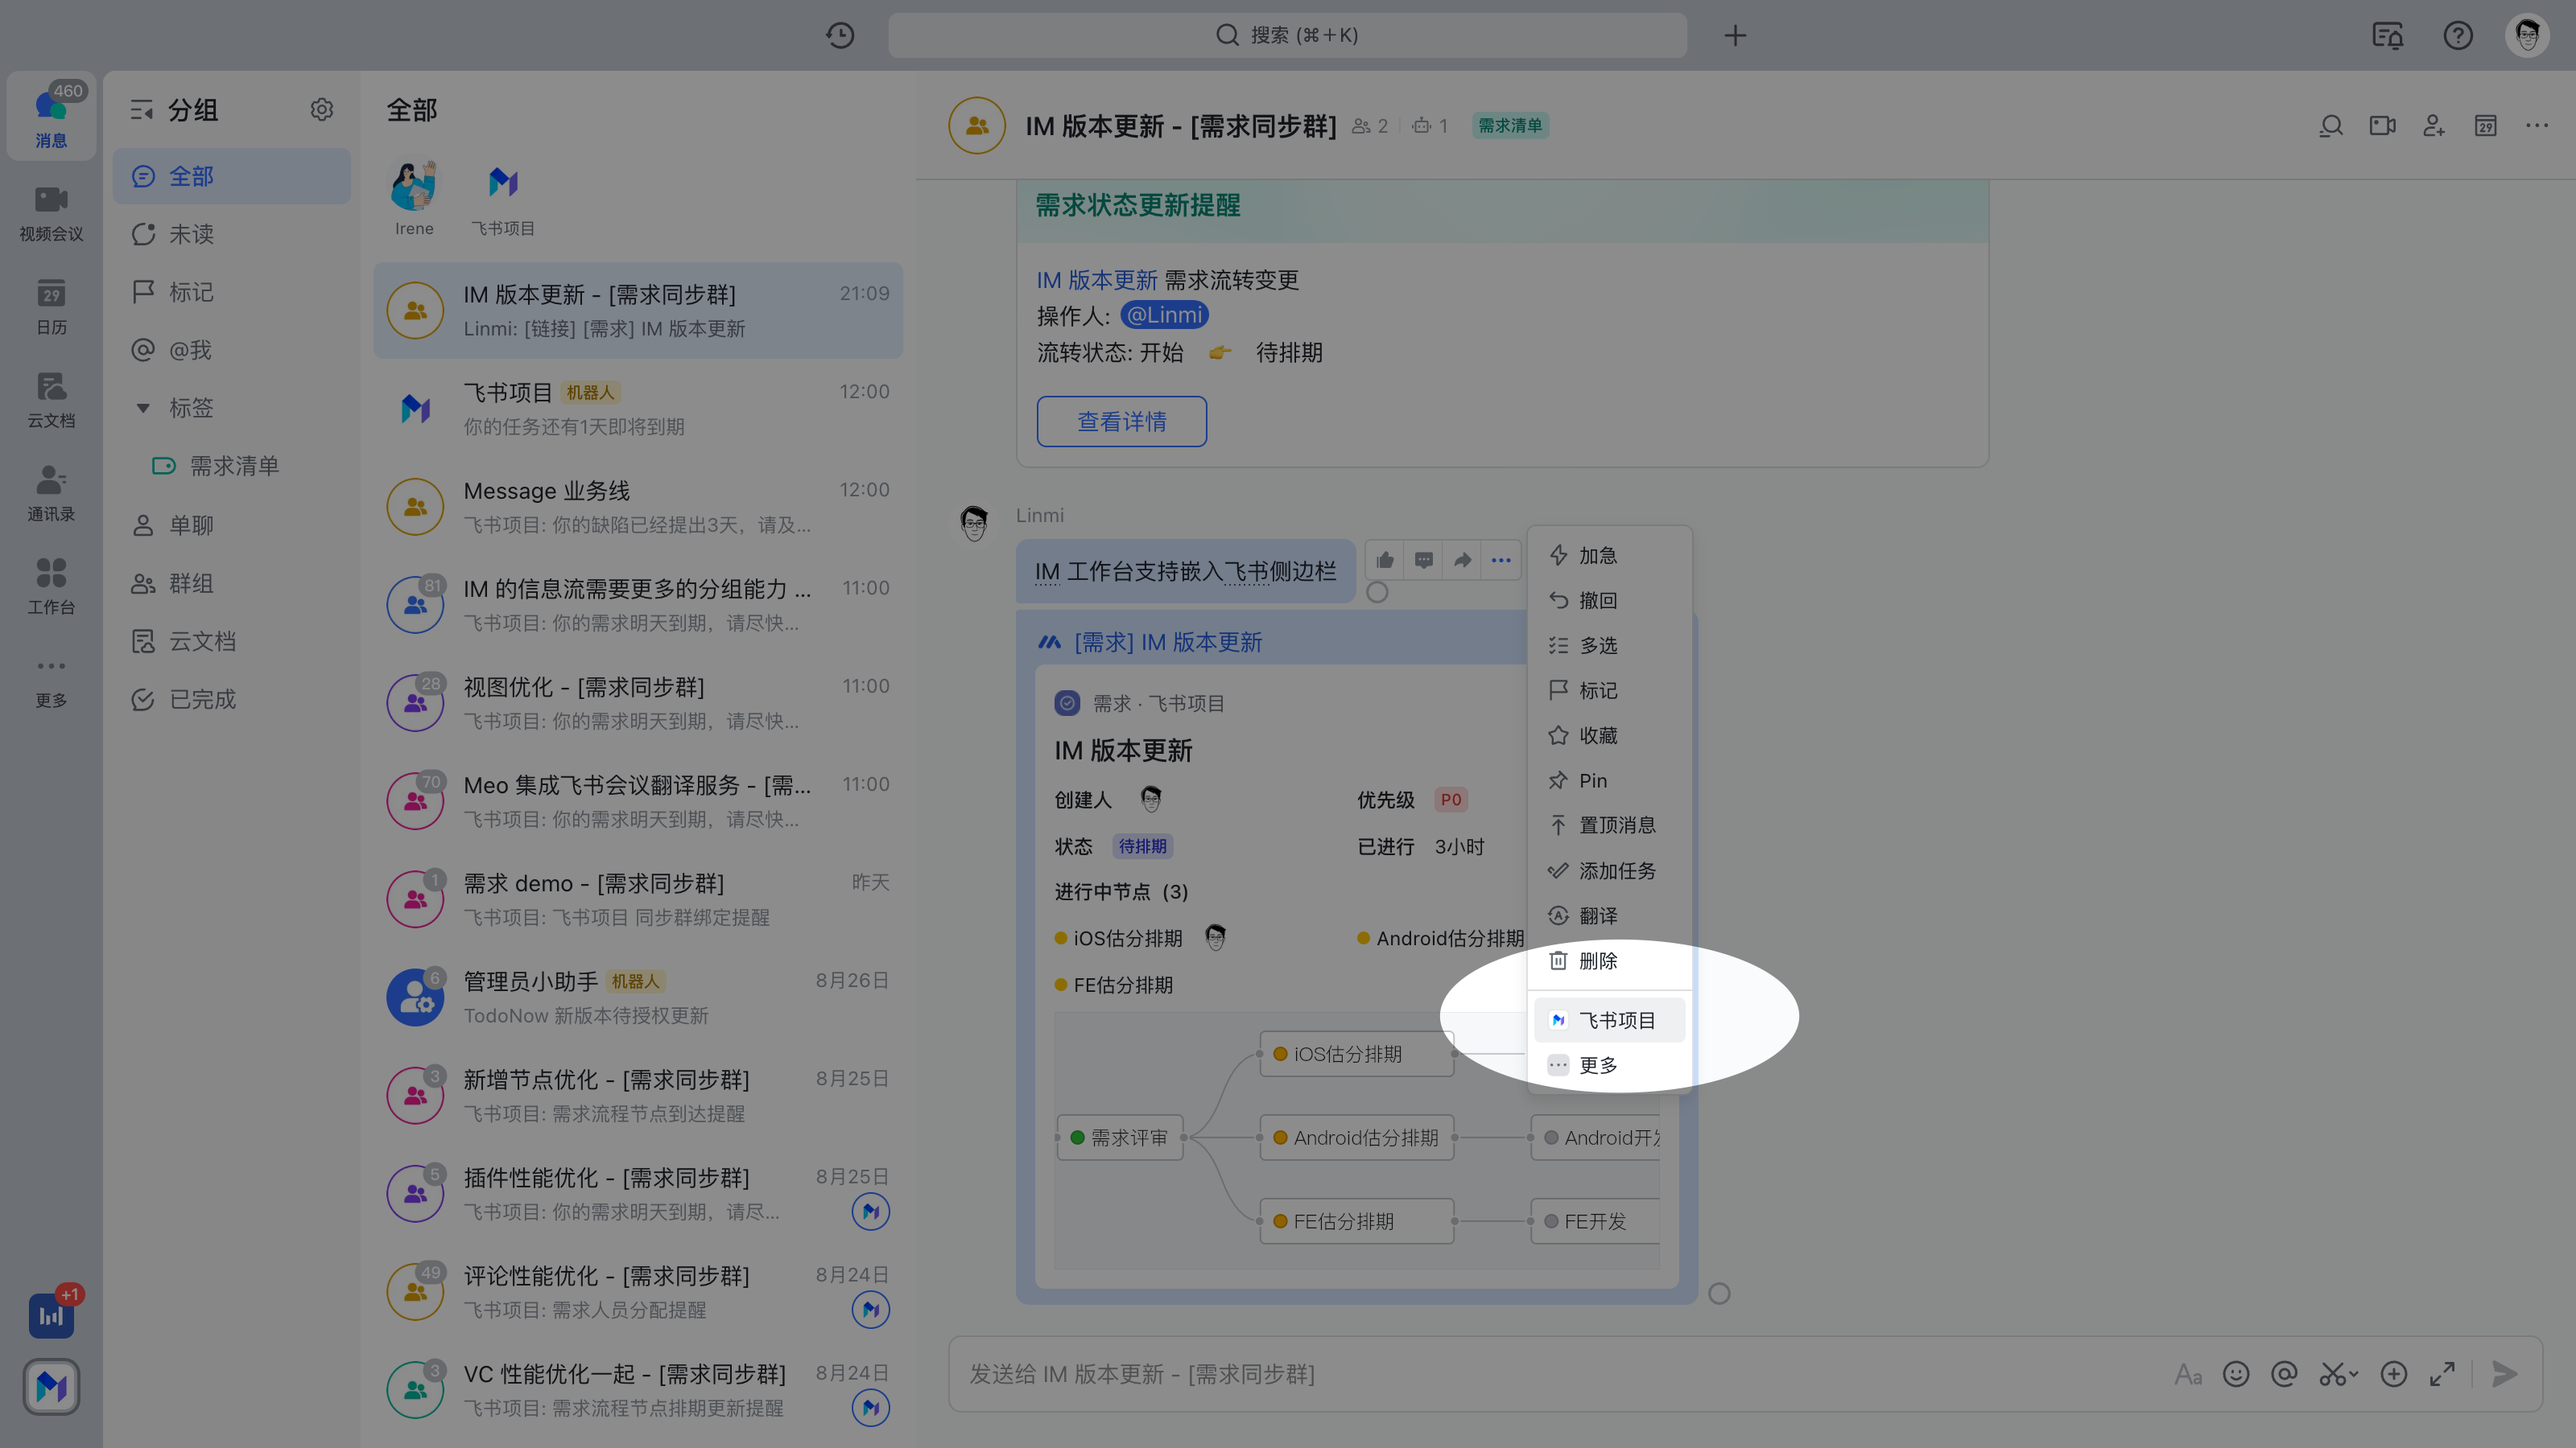Open the Feishu Project app in sidebar bottom

tap(51, 1386)
